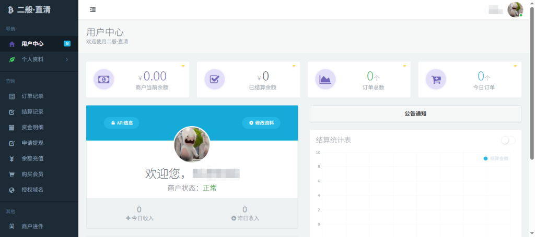The image size is (535, 237).
Task: Click the money bill icon on 商户当前余额 card
Action: pos(104,80)
